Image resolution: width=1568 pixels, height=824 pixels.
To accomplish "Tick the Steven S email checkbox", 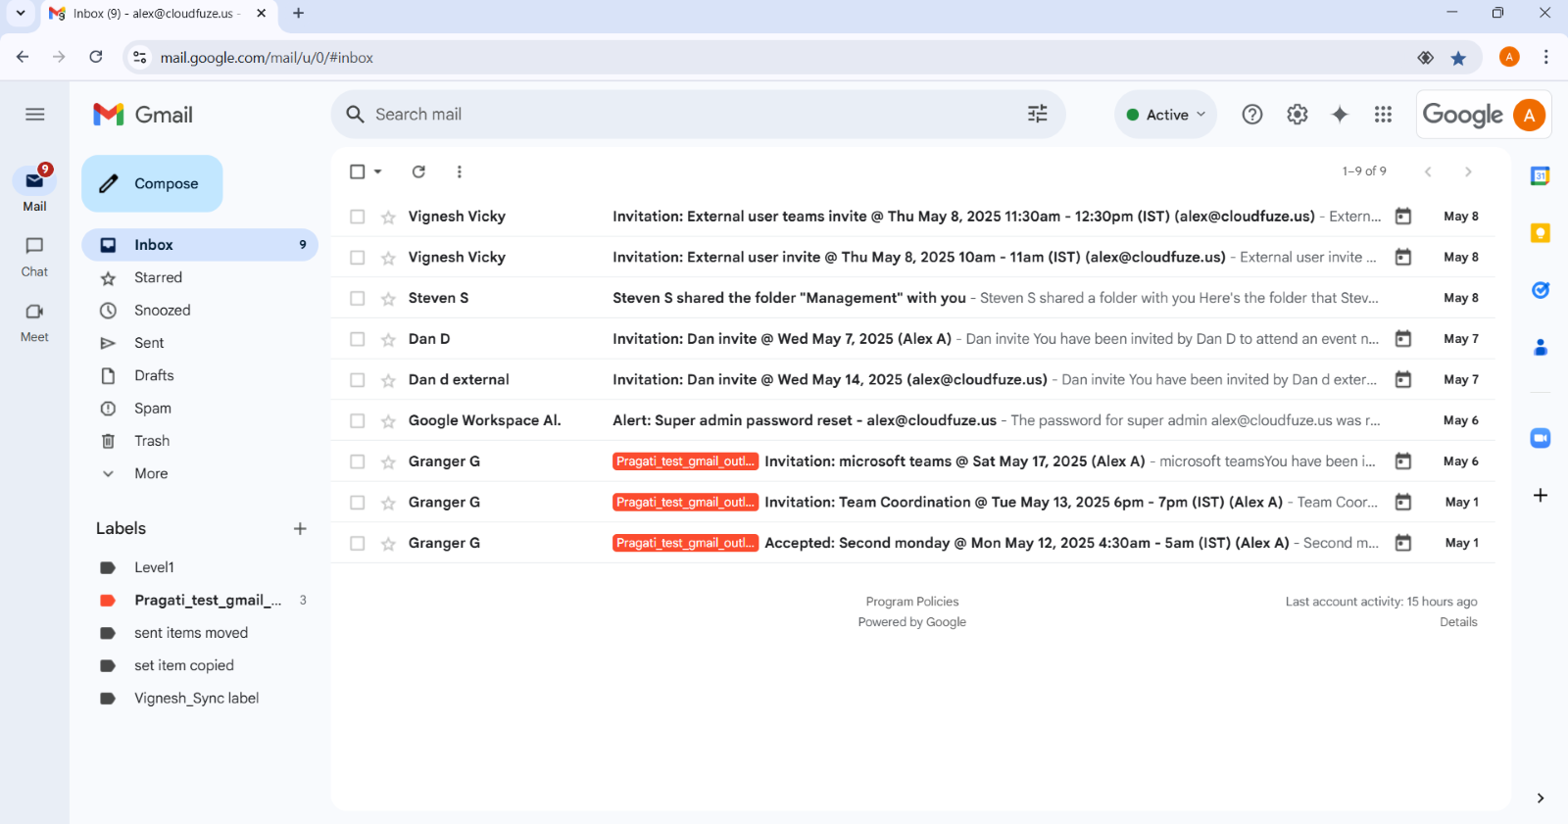I will 358,299.
